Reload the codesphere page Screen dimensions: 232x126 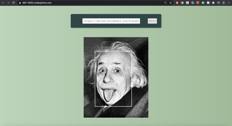(x=13, y=3)
